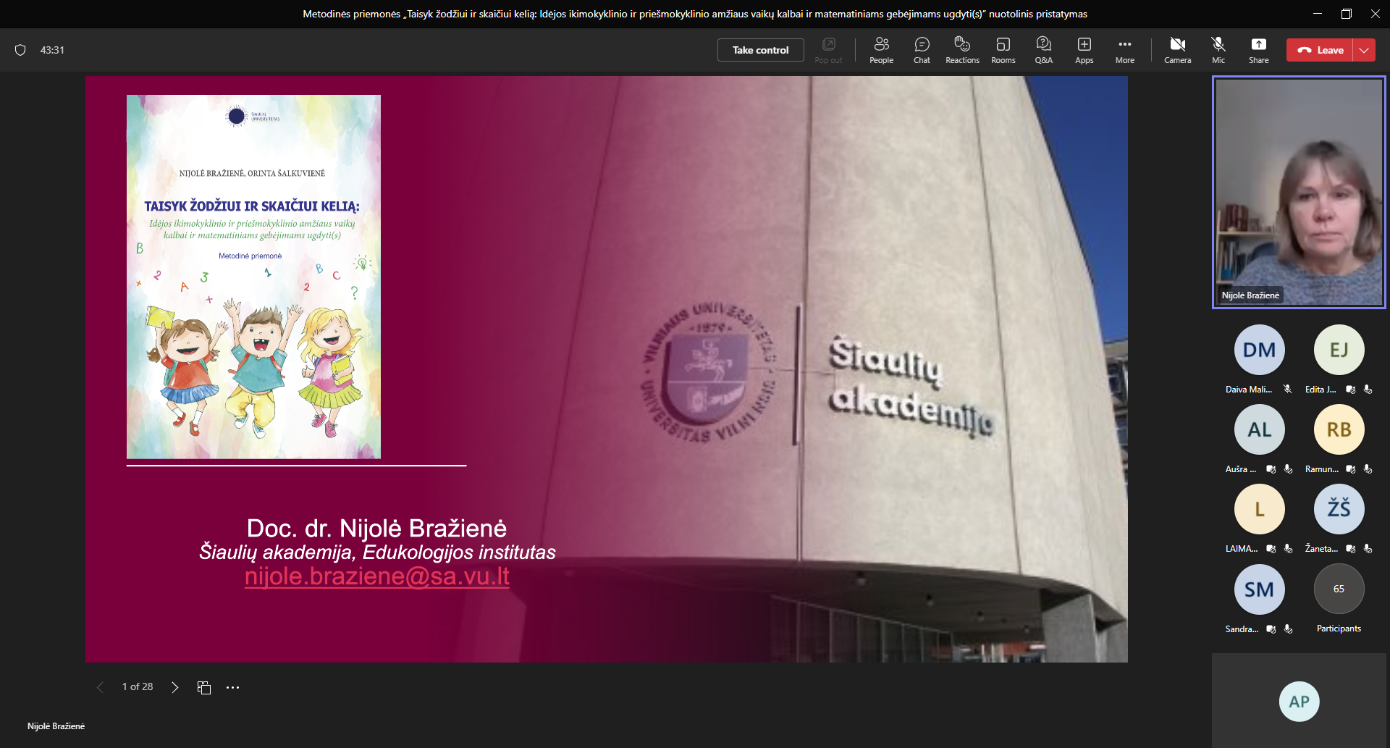
Task: Go to the next slide
Action: point(174,687)
